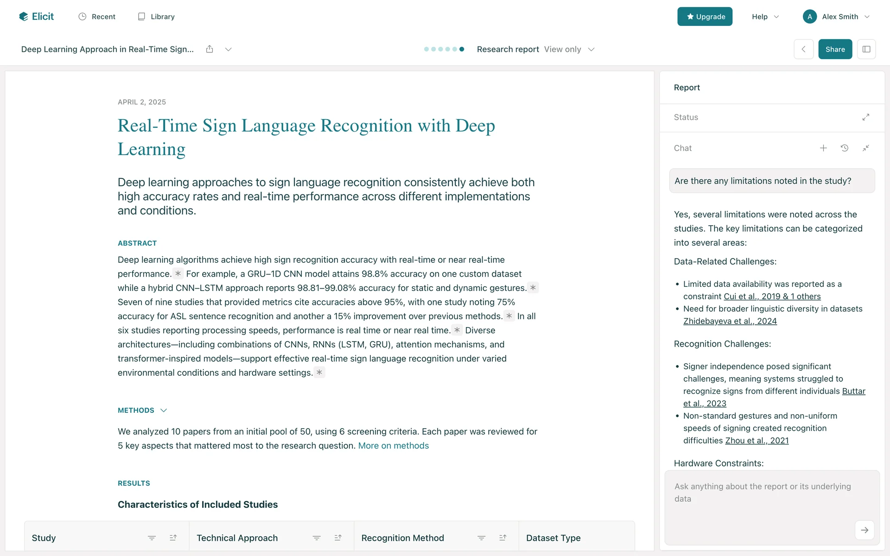This screenshot has width=890, height=556.
Task: Expand the Methods section chevron
Action: coord(164,411)
